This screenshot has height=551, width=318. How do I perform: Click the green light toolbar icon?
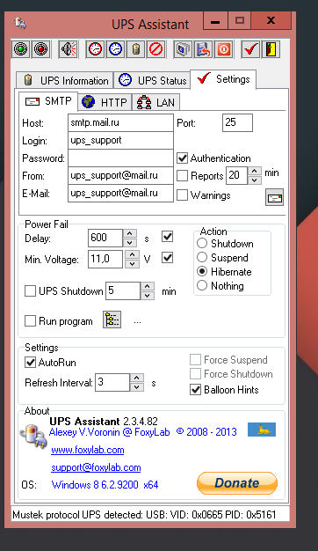21,48
